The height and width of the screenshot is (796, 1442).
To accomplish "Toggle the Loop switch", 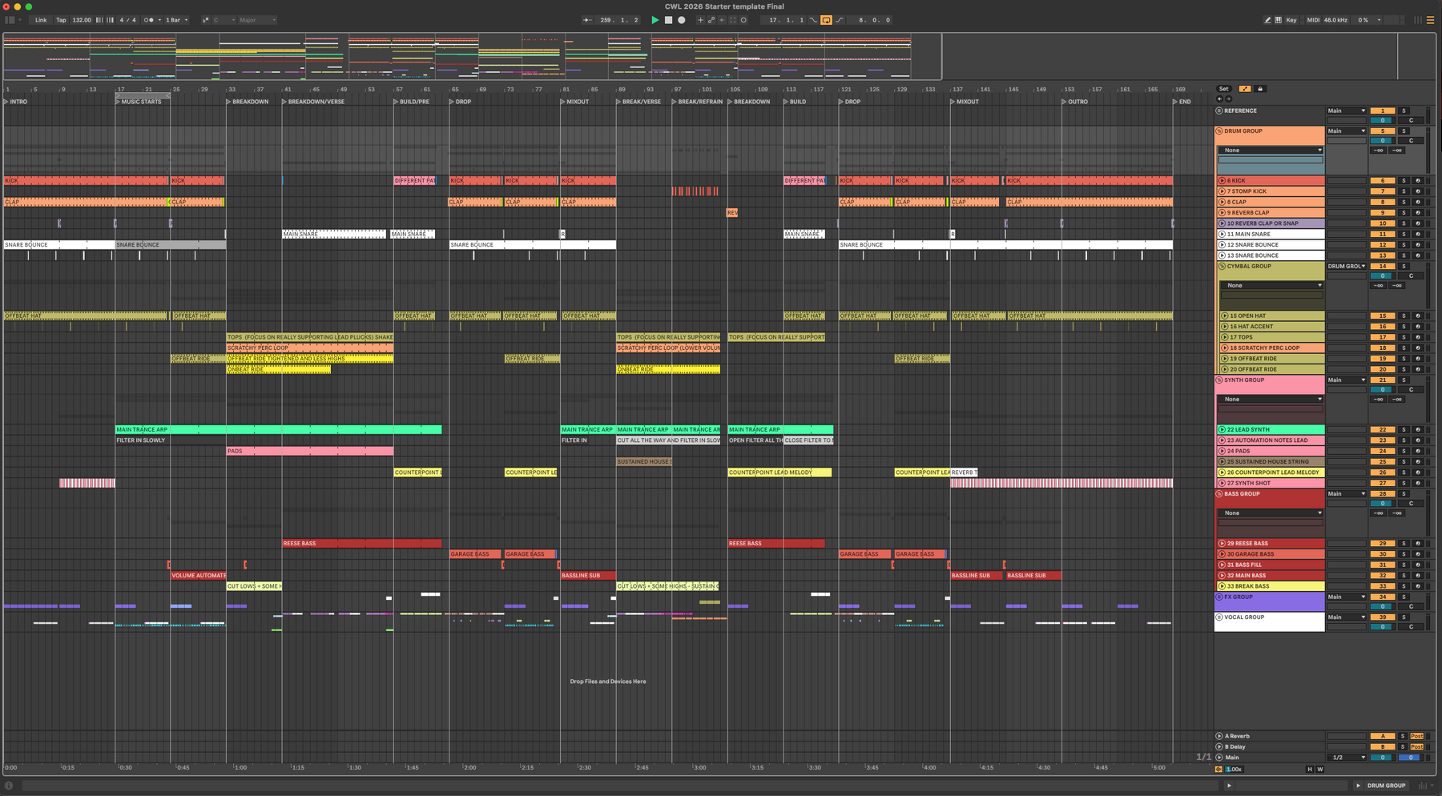I will coord(826,20).
